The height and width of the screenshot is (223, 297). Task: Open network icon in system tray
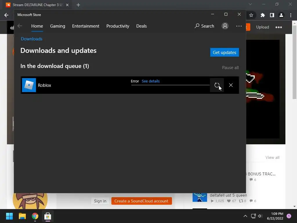[x=253, y=216]
